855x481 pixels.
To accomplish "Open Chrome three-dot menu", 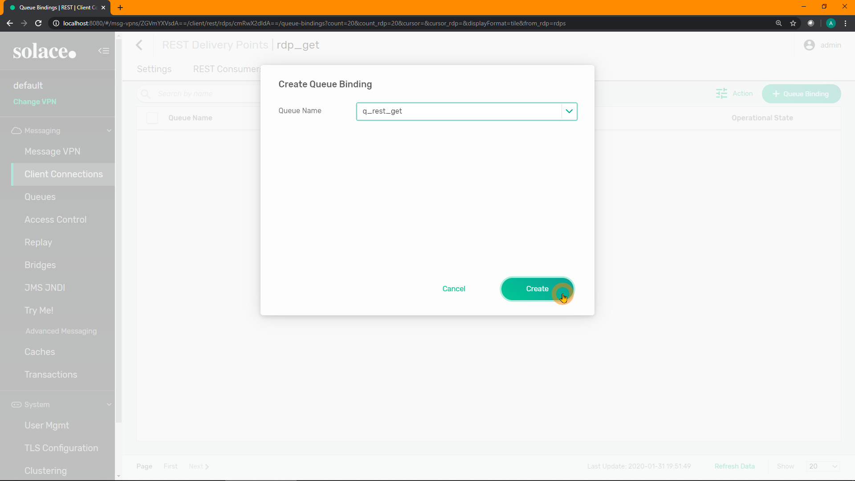I will 845,23.
